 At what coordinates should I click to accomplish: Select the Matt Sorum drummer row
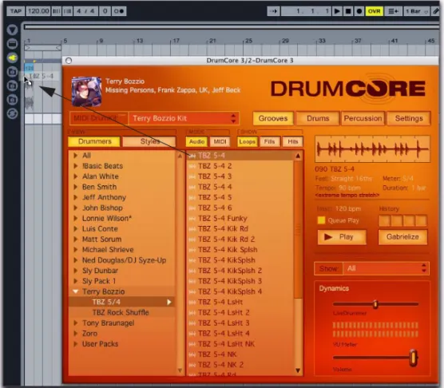click(x=121, y=240)
